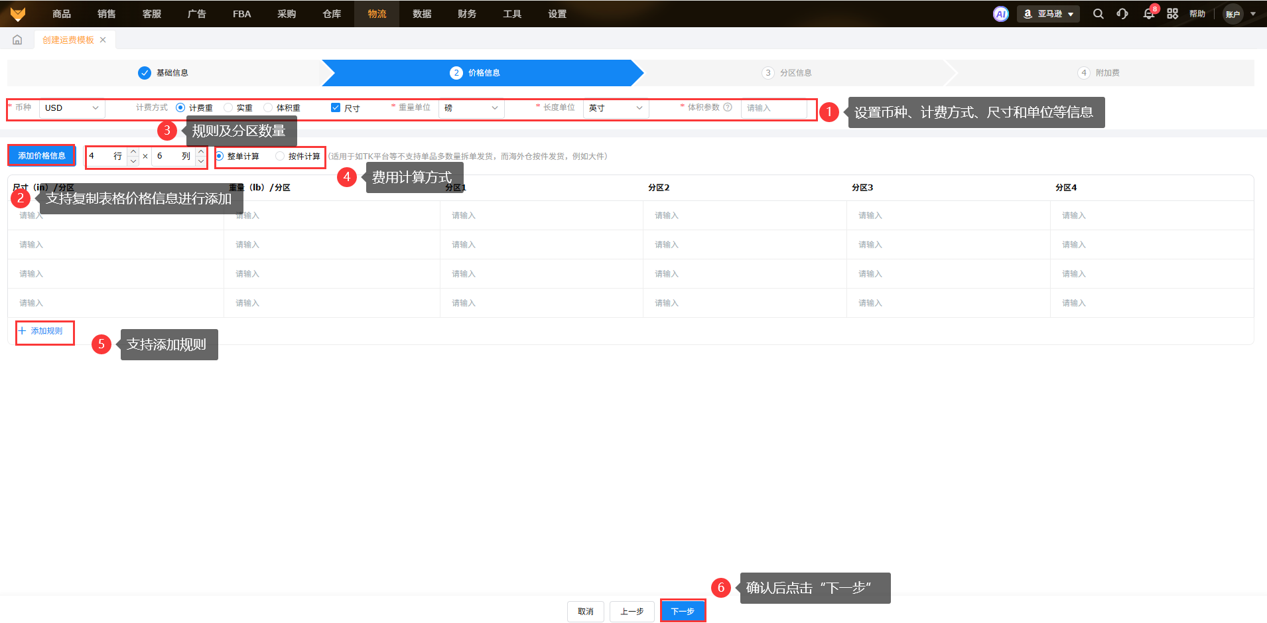This screenshot has width=1267, height=623.
Task: Select the 整单计算 radio option
Action: pyautogui.click(x=220, y=157)
